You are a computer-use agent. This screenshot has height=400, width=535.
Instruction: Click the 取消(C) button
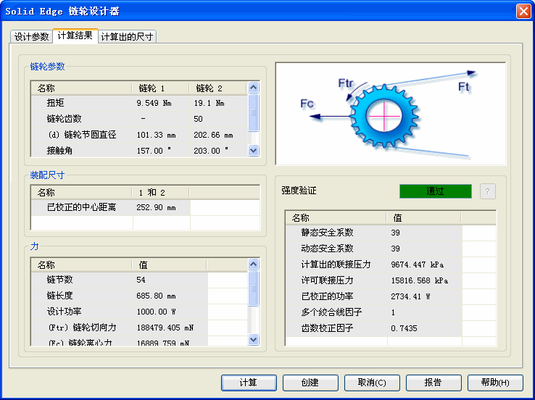372,383
